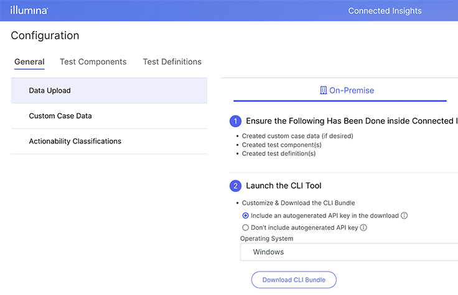Image resolution: width=458 pixels, height=295 pixels.
Task: Open the Test Components tab
Action: click(93, 62)
